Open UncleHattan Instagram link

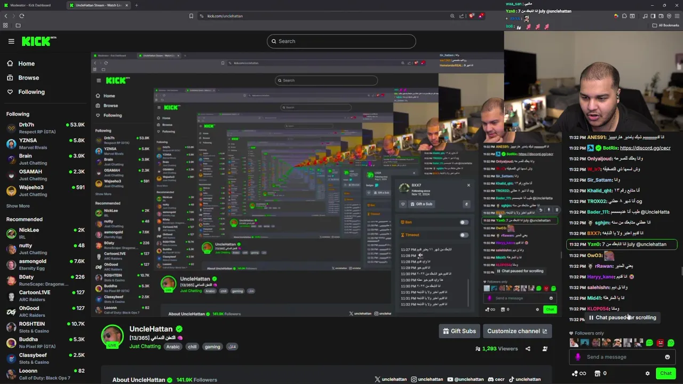(x=427, y=380)
